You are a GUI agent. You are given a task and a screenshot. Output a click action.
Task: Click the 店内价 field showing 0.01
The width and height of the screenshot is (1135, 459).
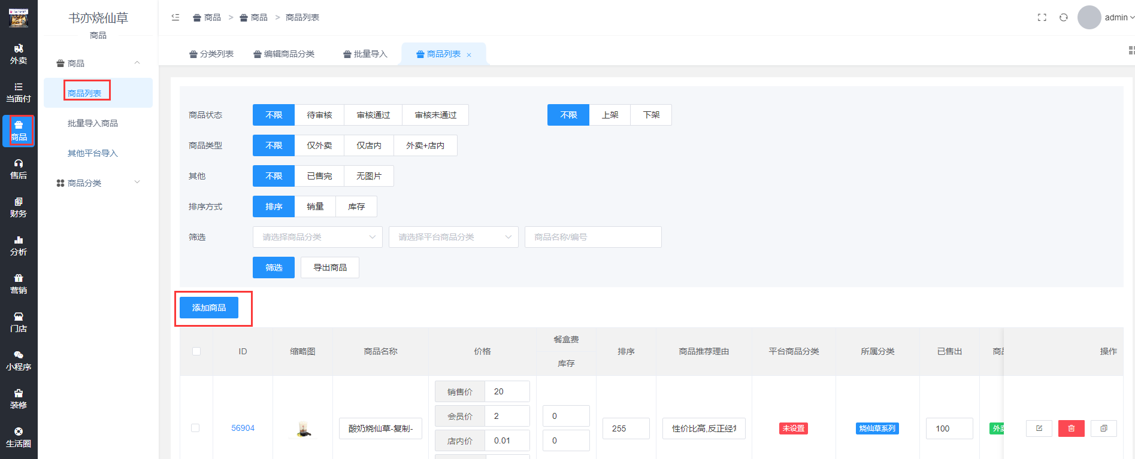click(x=507, y=440)
